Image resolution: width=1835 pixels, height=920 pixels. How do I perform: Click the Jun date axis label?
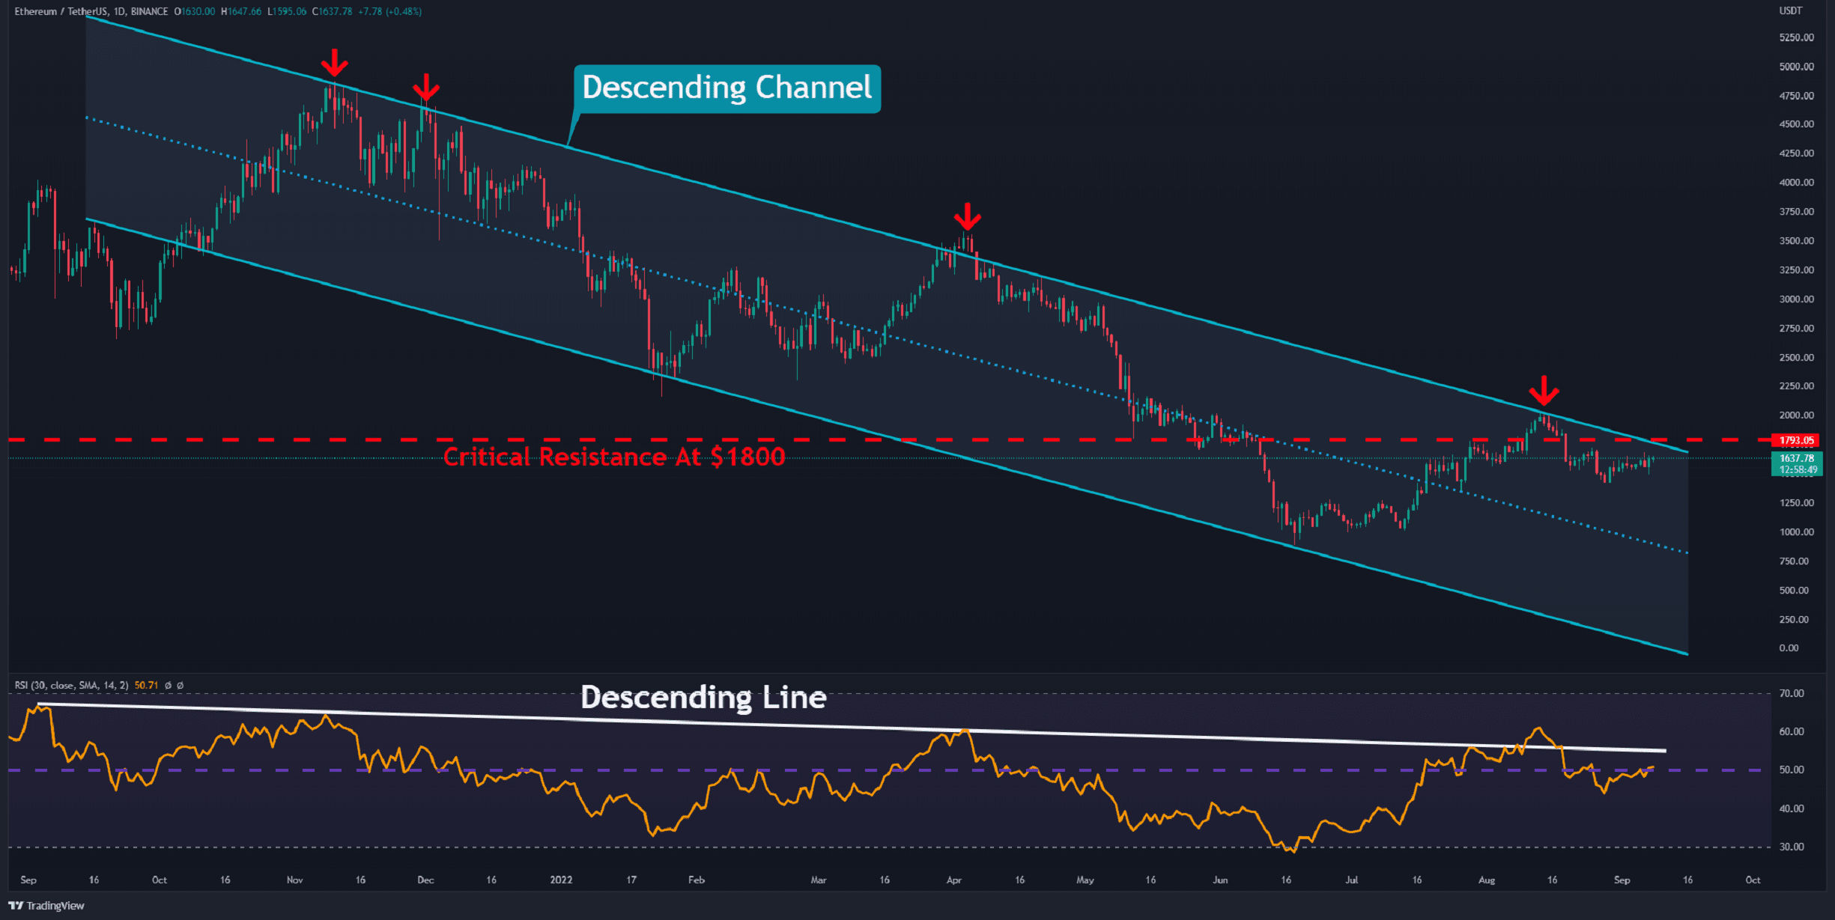coord(1220,880)
